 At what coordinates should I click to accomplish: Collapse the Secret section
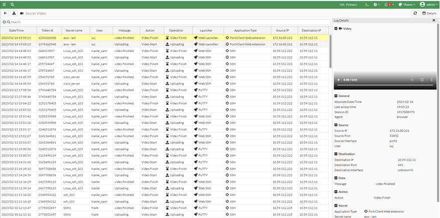click(x=336, y=205)
